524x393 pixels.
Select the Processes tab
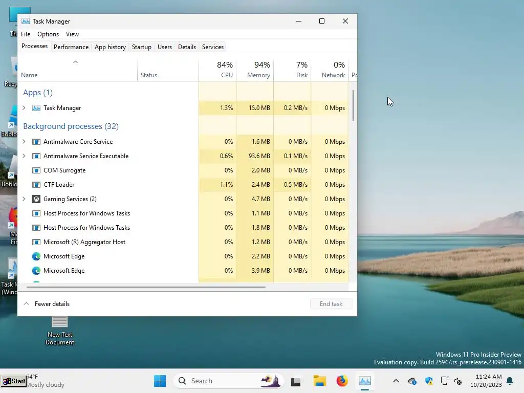[34, 46]
